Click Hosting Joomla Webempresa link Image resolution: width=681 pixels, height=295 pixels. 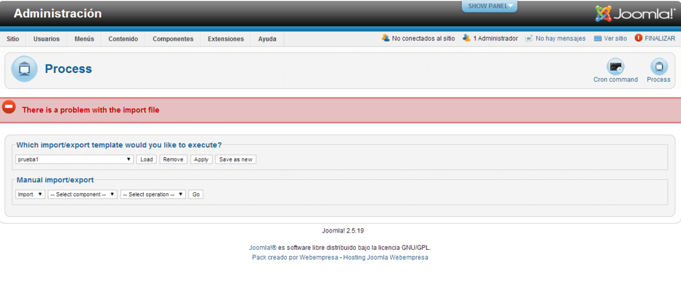coord(386,257)
